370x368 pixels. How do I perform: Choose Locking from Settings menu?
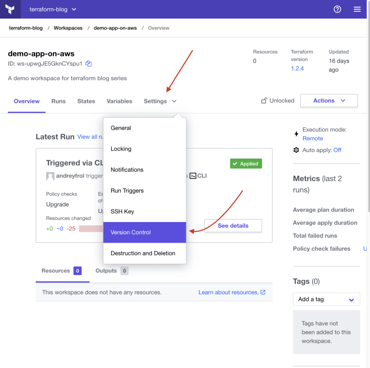pyautogui.click(x=145, y=149)
